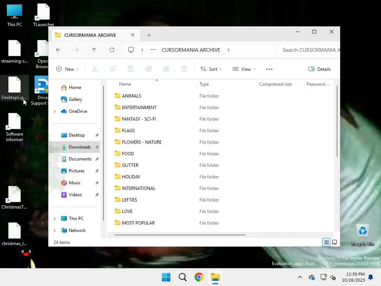The height and width of the screenshot is (286, 381).
Task: Go back with the back arrow
Action: [x=58, y=50]
